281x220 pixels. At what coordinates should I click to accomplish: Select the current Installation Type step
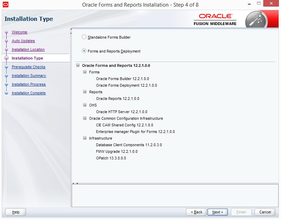(28, 58)
